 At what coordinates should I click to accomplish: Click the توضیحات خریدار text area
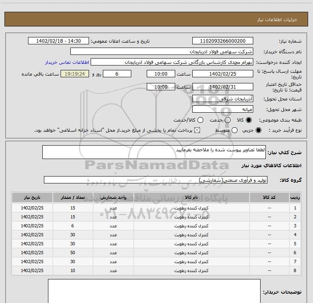coord(154,291)
